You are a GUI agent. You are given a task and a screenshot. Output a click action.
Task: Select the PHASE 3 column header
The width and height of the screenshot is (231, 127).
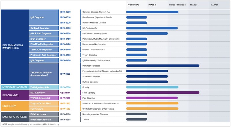click(194, 5)
